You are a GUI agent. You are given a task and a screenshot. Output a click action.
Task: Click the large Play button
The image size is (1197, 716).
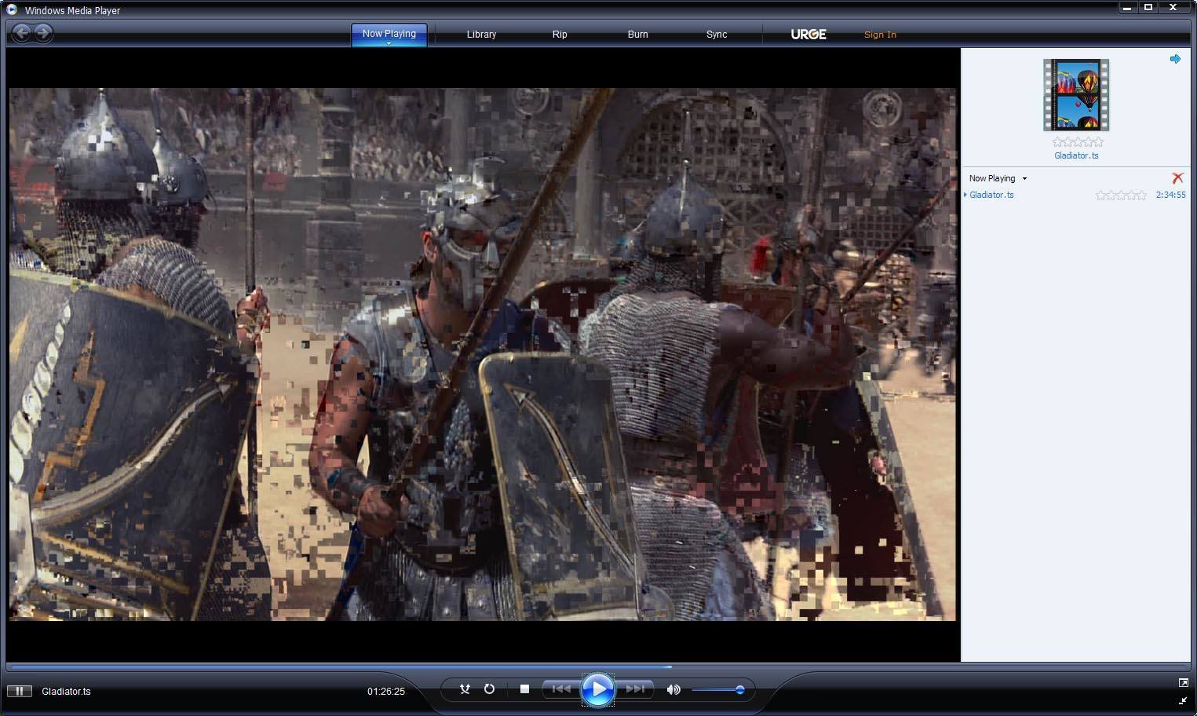[598, 689]
